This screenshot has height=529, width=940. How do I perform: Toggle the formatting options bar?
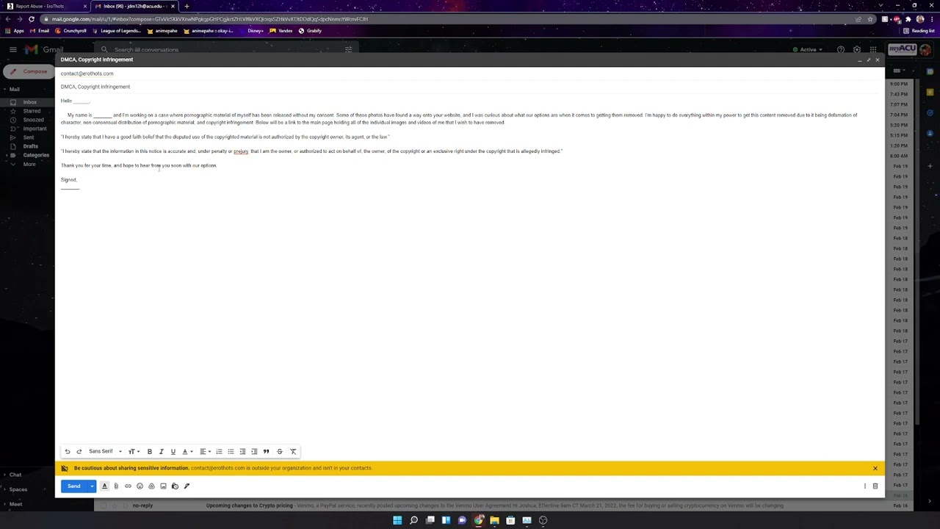[104, 486]
